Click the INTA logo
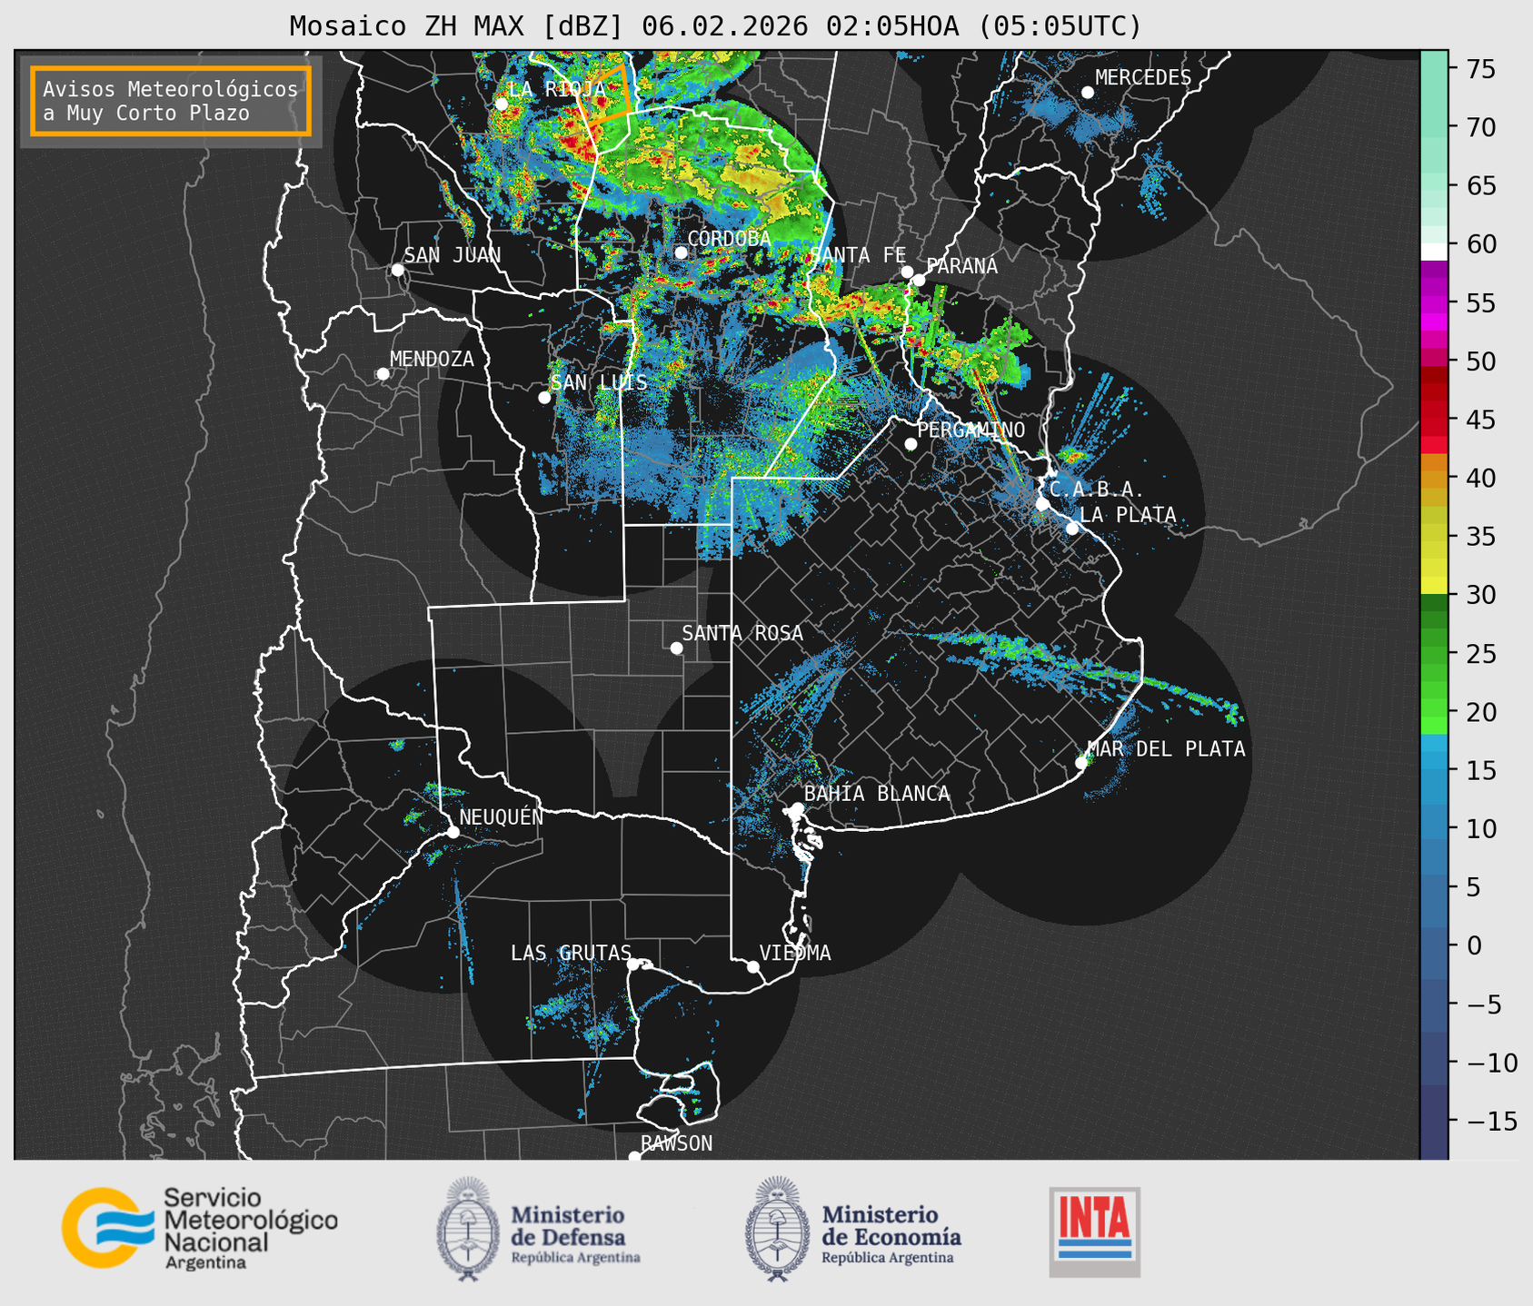1533x1306 pixels. pos(1095,1232)
